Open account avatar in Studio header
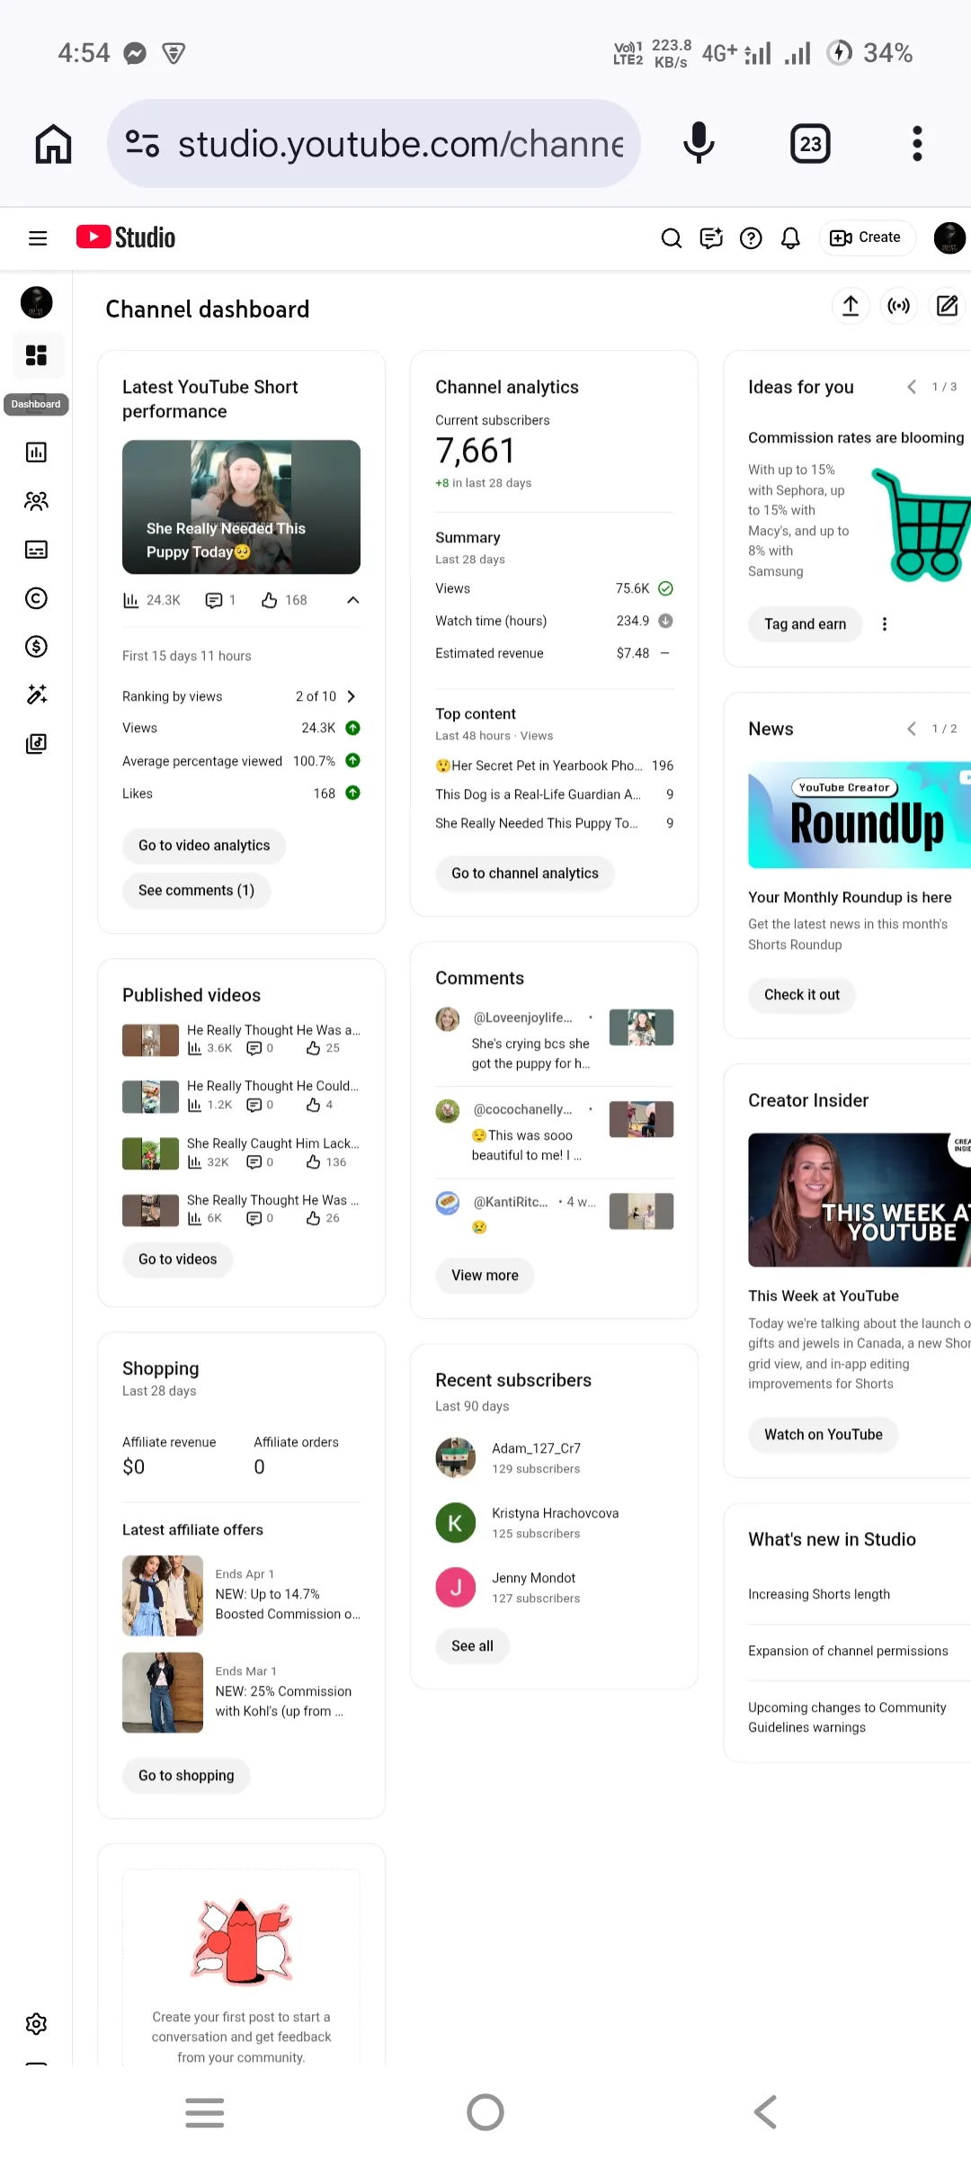The image size is (971, 2159). coord(949,238)
